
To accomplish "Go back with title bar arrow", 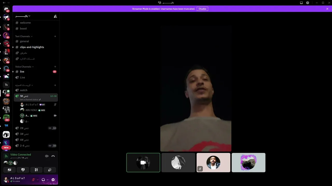I will pos(4,3).
